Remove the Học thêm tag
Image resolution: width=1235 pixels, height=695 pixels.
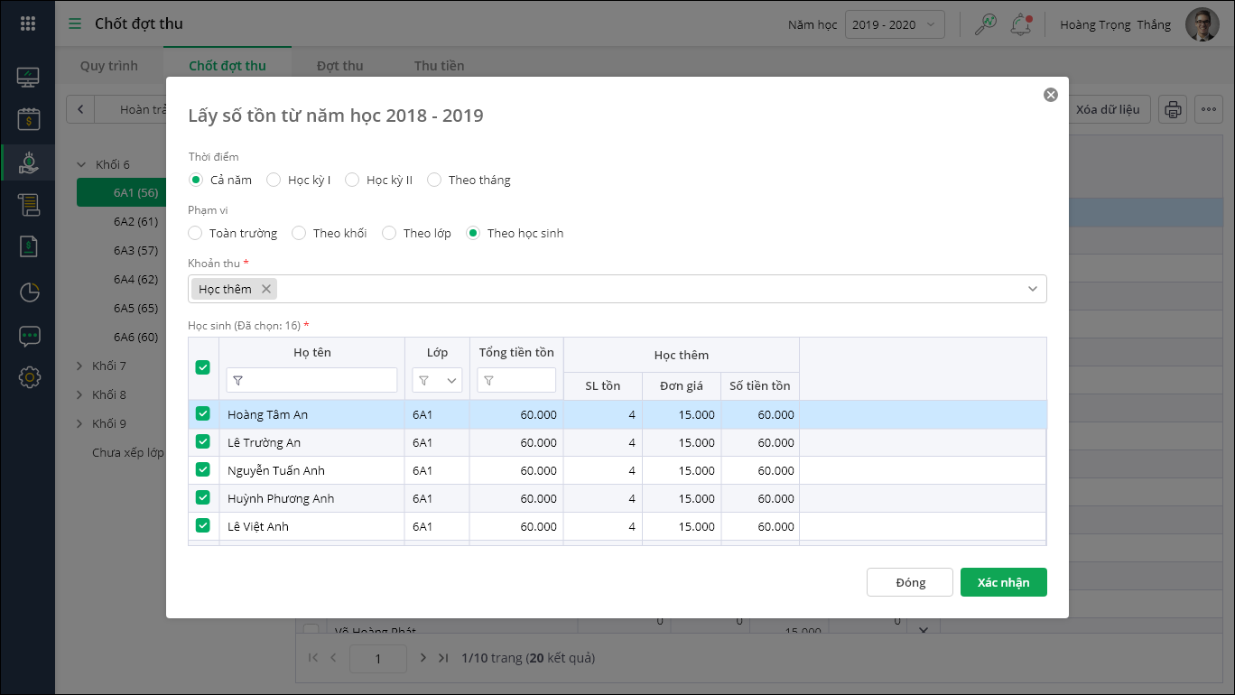pyautogui.click(x=266, y=289)
